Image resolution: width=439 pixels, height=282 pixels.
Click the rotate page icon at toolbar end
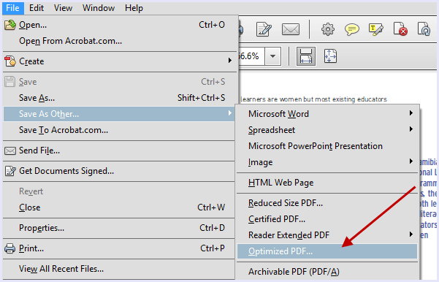coord(424,29)
